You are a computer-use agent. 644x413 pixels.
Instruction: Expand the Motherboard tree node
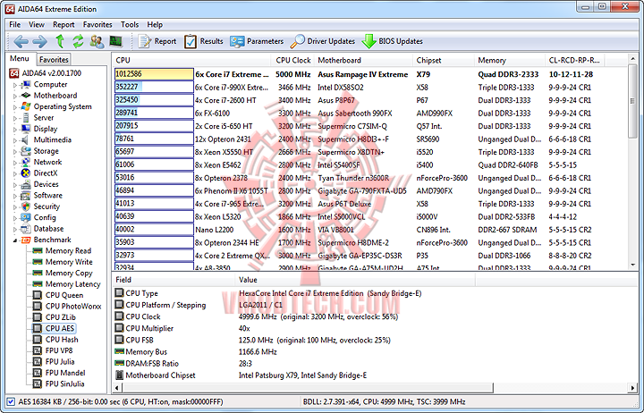15,96
